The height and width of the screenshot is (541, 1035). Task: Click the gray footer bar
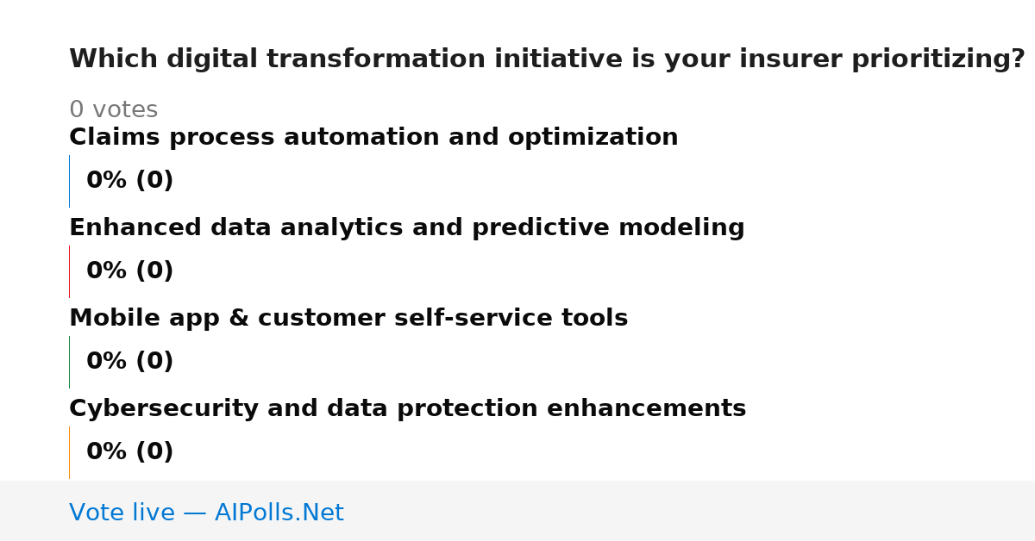click(x=517, y=511)
